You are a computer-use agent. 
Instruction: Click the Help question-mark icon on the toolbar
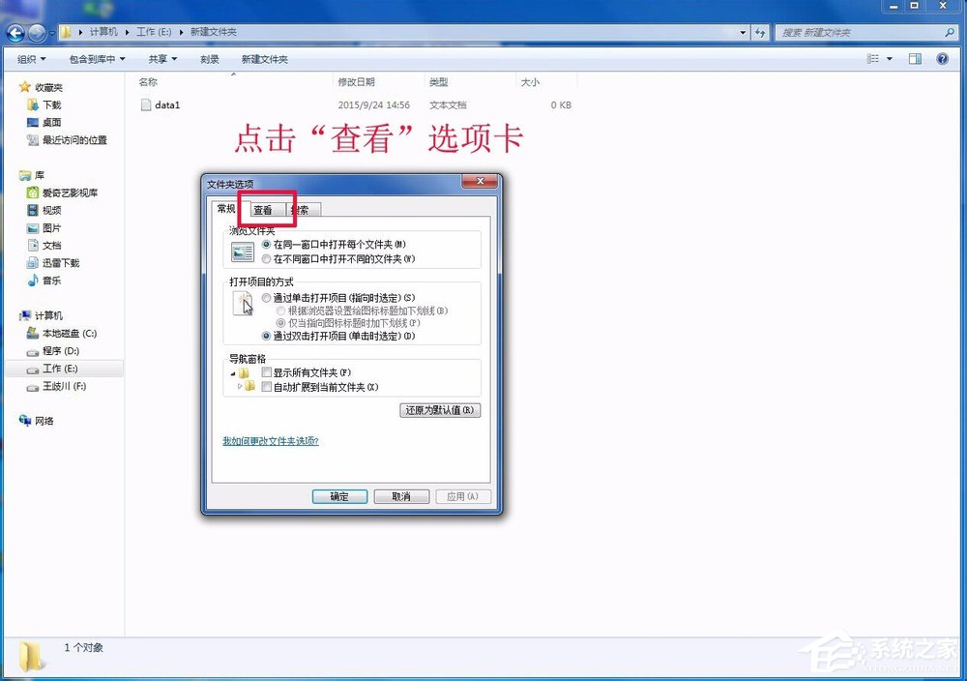click(x=942, y=58)
